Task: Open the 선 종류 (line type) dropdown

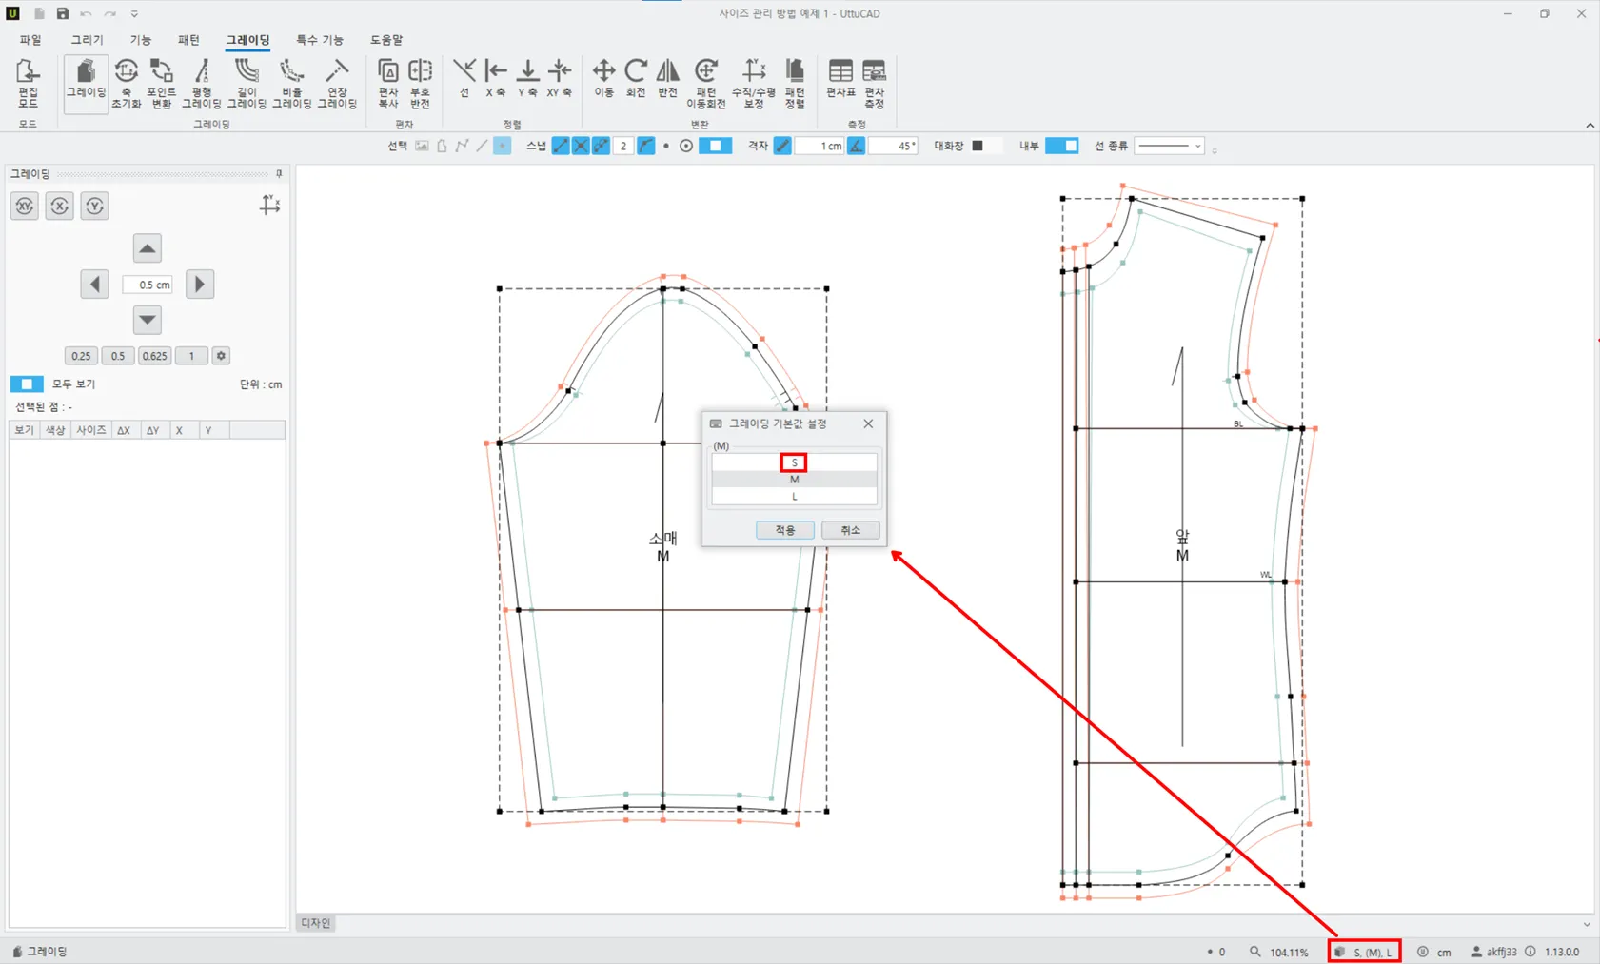Action: point(1170,146)
